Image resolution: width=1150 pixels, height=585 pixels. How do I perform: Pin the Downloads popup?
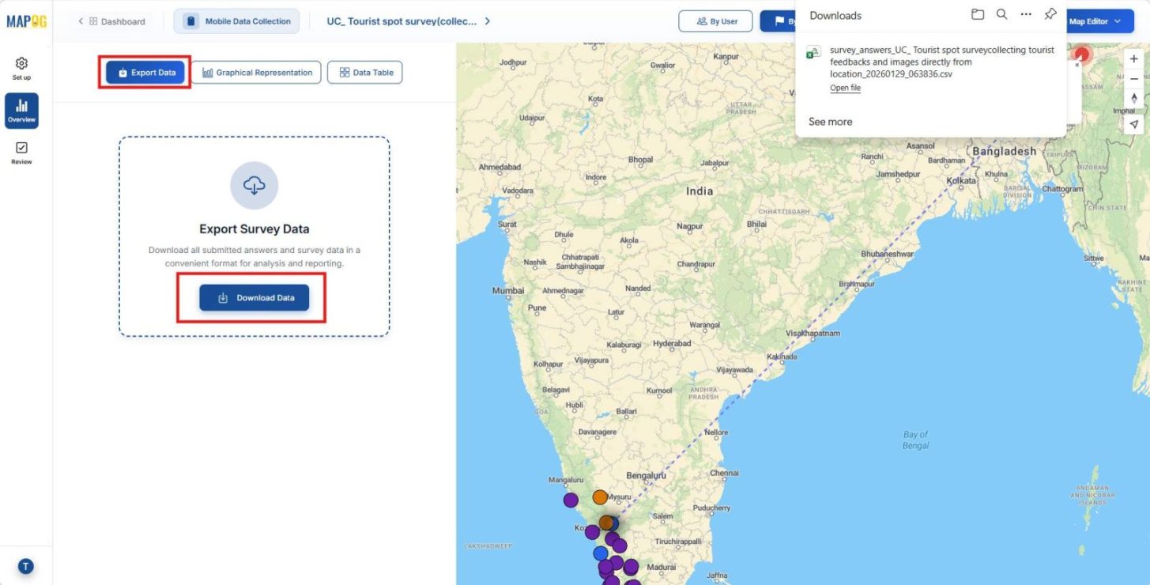tap(1050, 14)
